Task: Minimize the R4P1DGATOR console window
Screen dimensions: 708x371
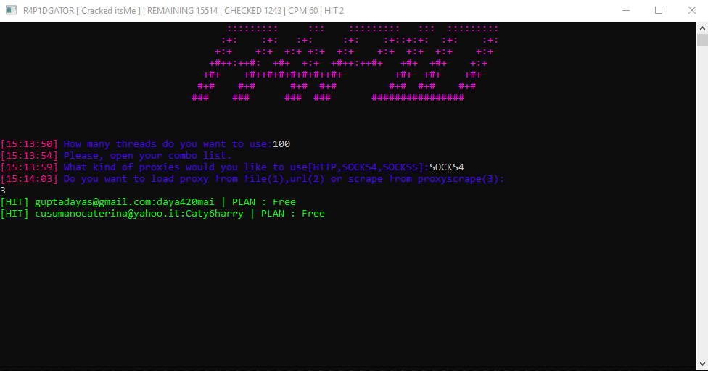Action: [626, 10]
